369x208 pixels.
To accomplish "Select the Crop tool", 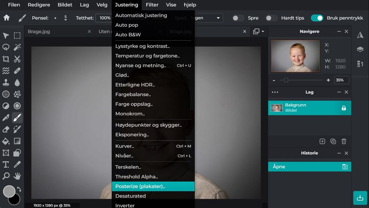I will coord(6,59).
